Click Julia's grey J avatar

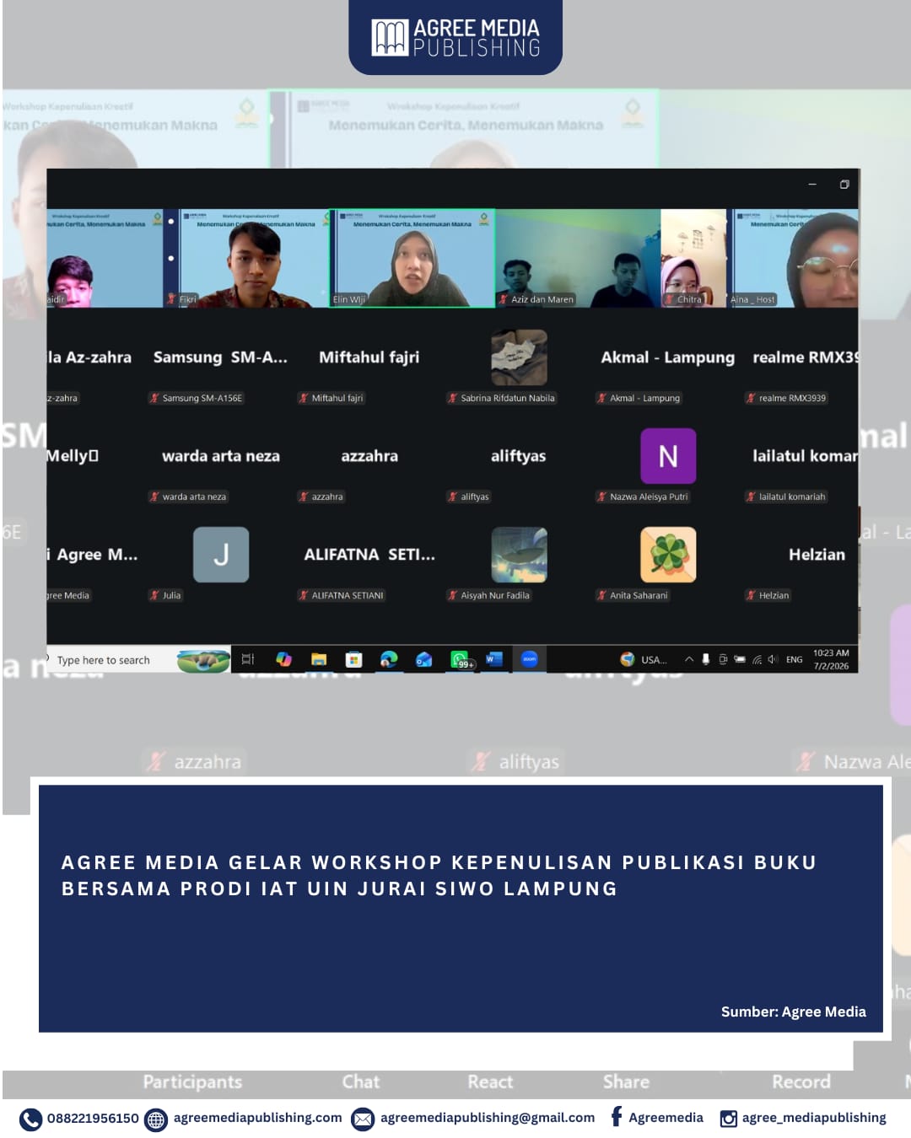pos(221,555)
